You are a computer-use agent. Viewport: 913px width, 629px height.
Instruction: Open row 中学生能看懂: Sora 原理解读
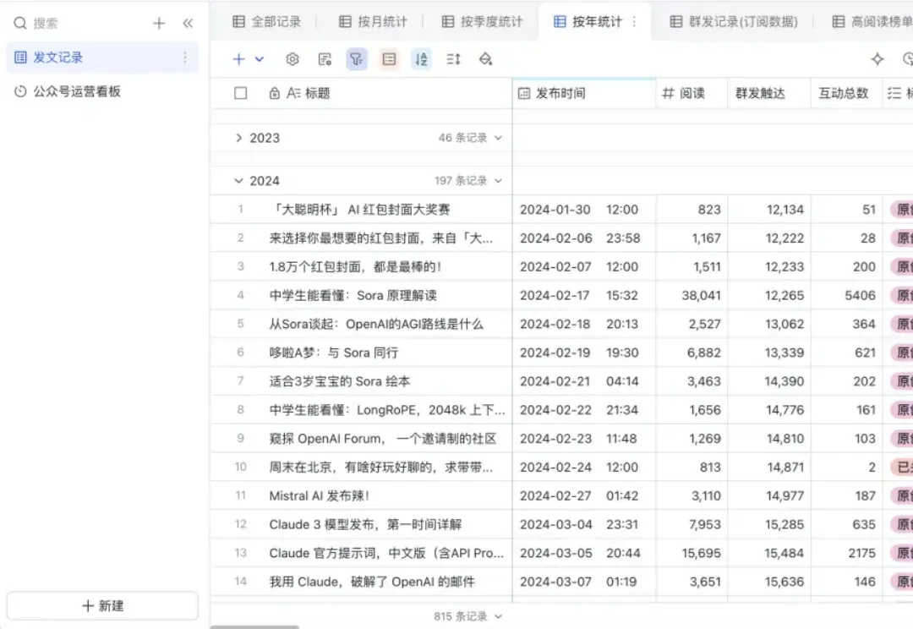point(353,295)
